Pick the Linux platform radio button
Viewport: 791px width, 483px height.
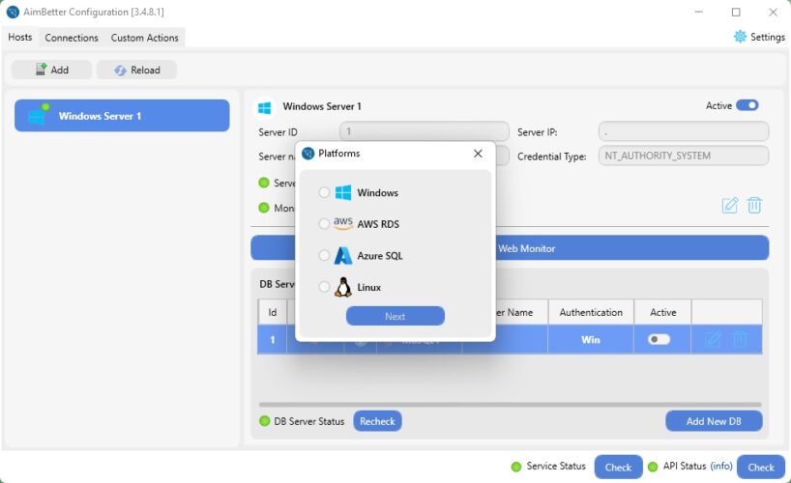pyautogui.click(x=324, y=287)
